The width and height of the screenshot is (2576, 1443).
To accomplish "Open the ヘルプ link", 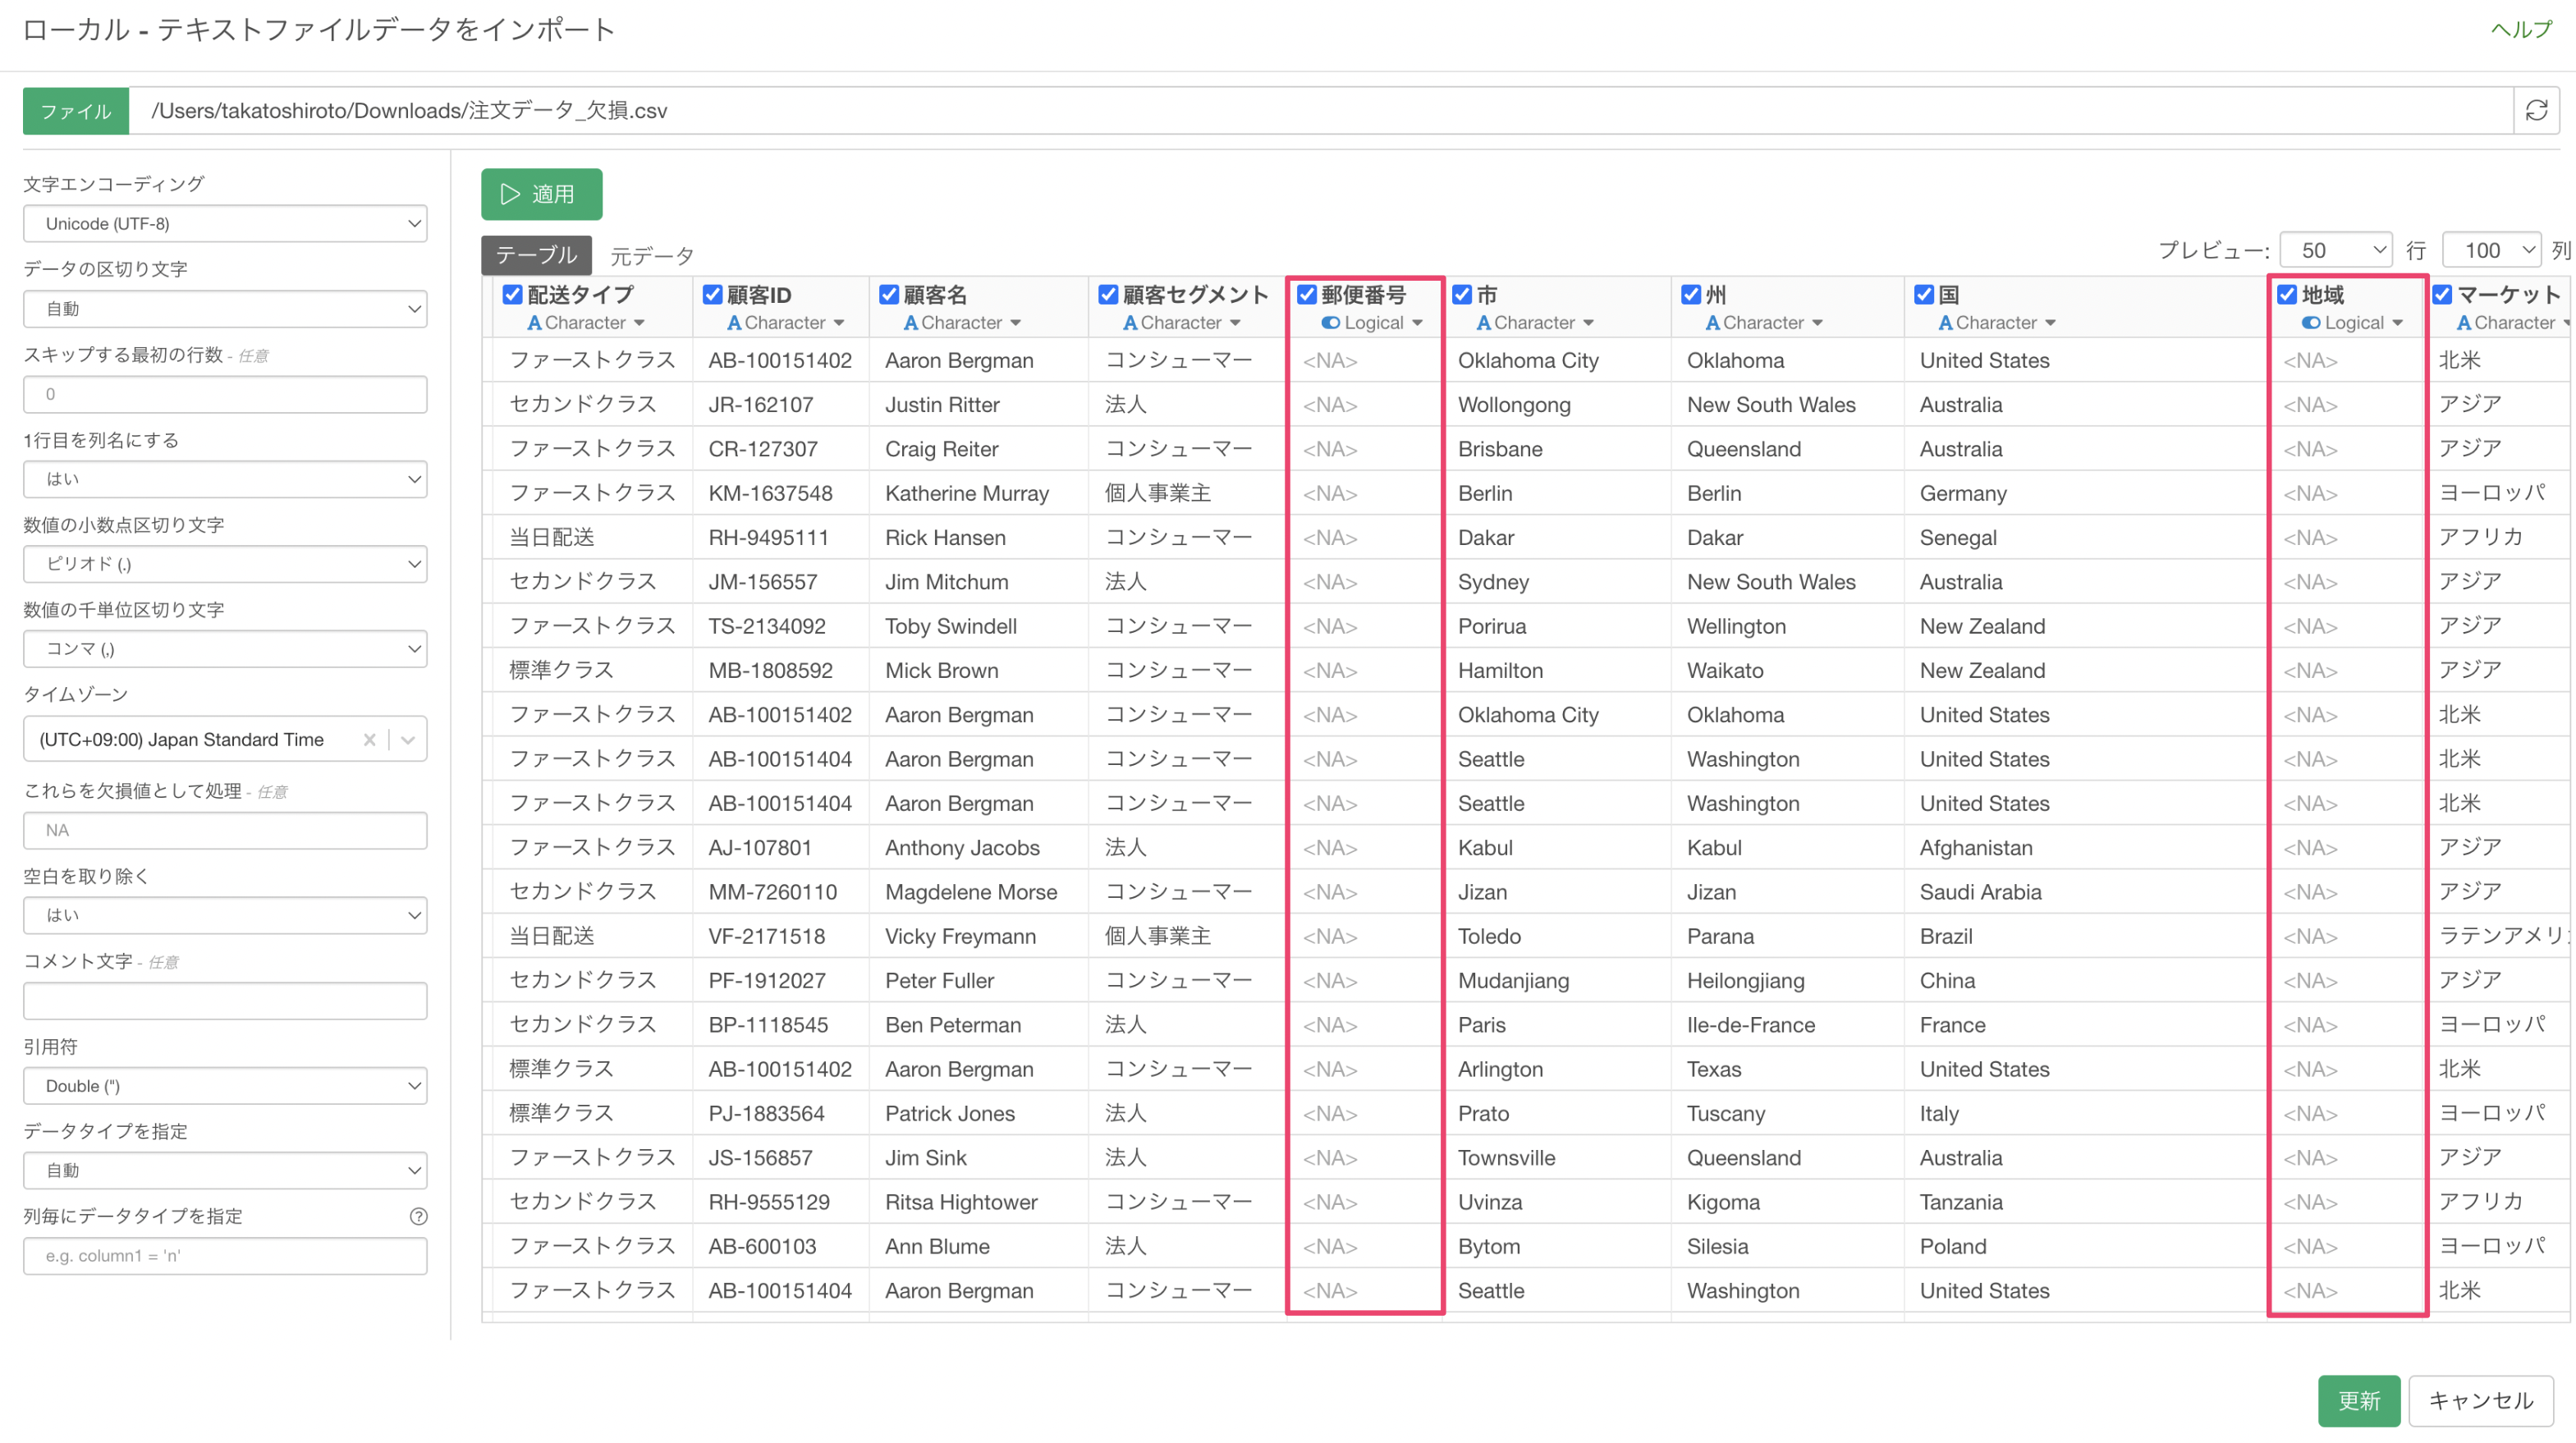I will 2521,29.
